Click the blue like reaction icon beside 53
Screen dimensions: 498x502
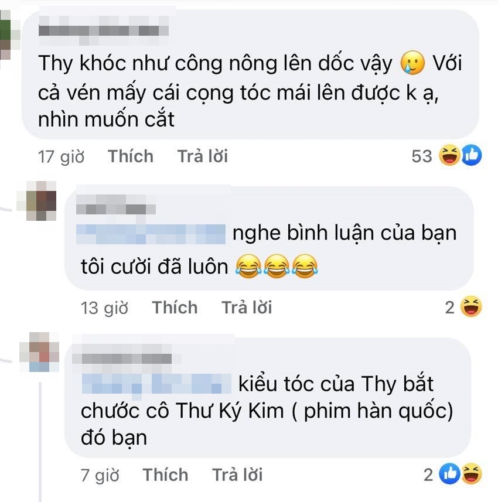[471, 155]
